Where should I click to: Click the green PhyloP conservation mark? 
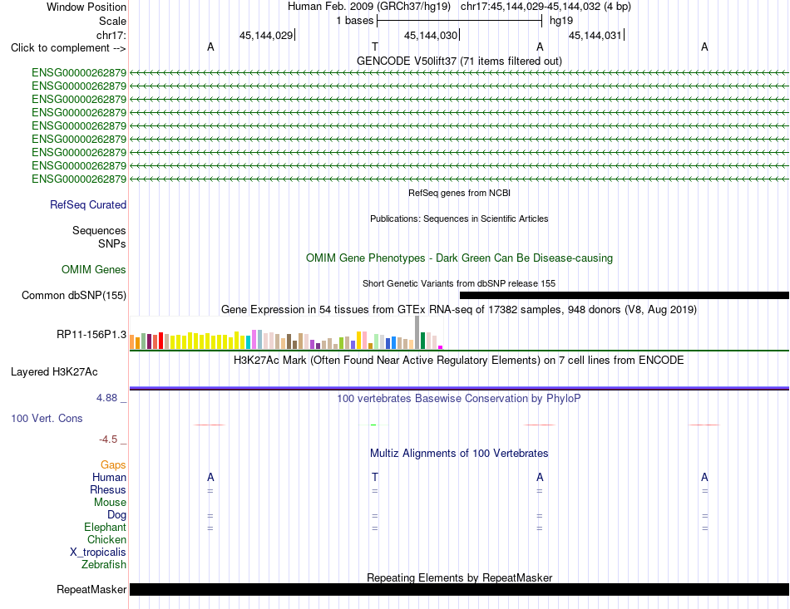click(x=373, y=425)
